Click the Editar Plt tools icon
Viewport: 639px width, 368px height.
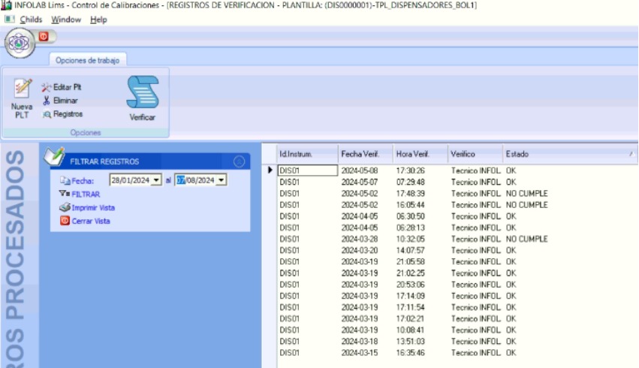click(x=46, y=87)
